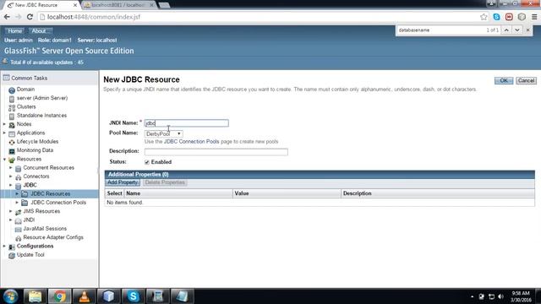Click the Nodes icon

tap(12, 125)
